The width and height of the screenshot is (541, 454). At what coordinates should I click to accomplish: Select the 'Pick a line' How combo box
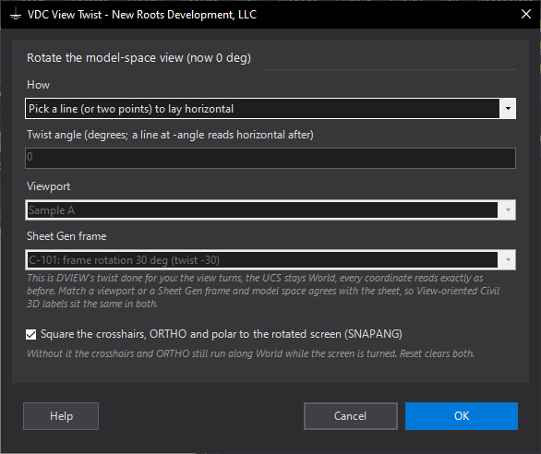tap(270, 109)
